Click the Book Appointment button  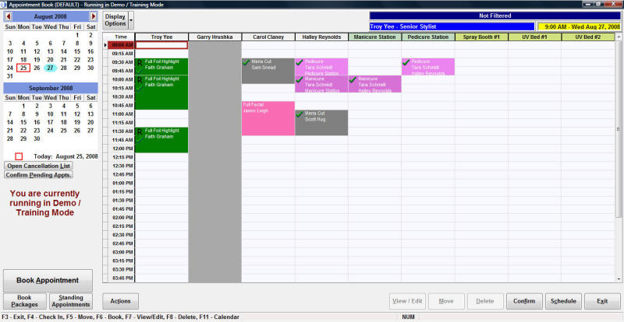[x=48, y=280]
